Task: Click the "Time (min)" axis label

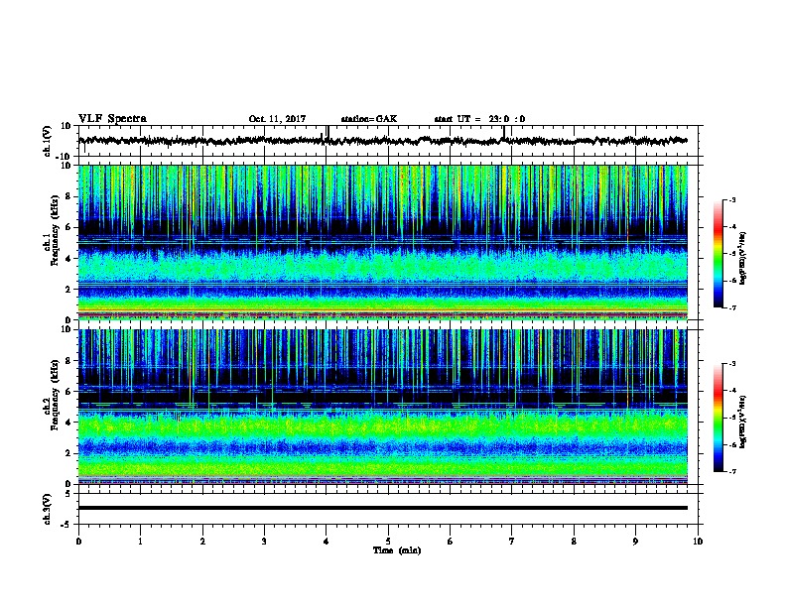Action: [x=397, y=550]
